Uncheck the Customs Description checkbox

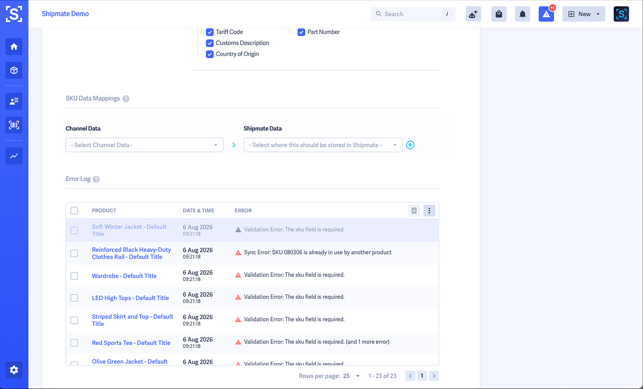210,43
